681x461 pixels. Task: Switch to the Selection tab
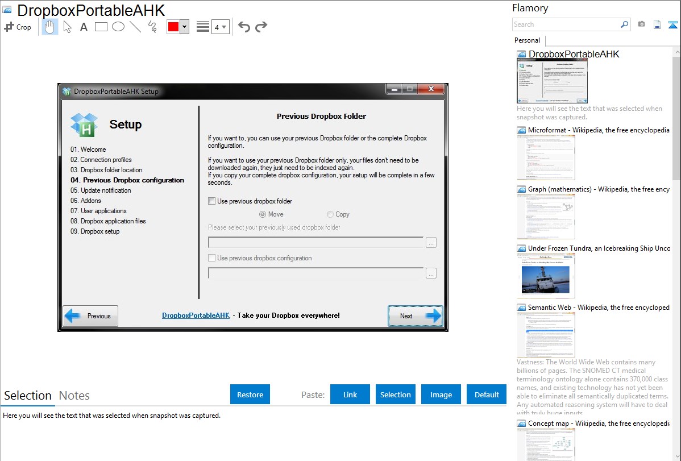coord(28,396)
